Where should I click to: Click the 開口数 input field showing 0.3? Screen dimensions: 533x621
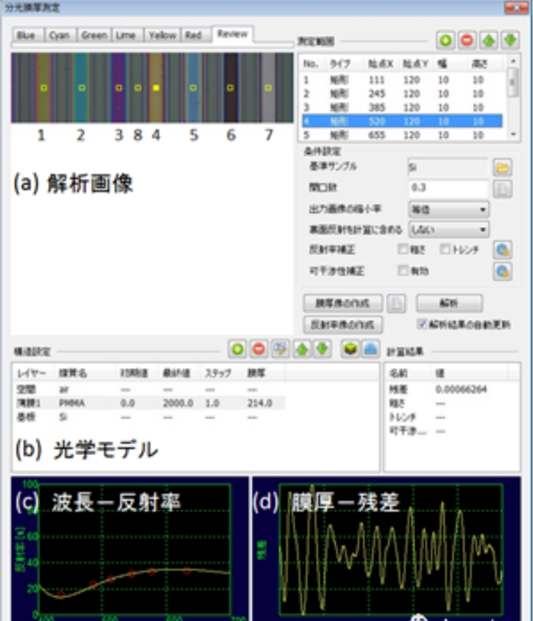pyautogui.click(x=449, y=189)
